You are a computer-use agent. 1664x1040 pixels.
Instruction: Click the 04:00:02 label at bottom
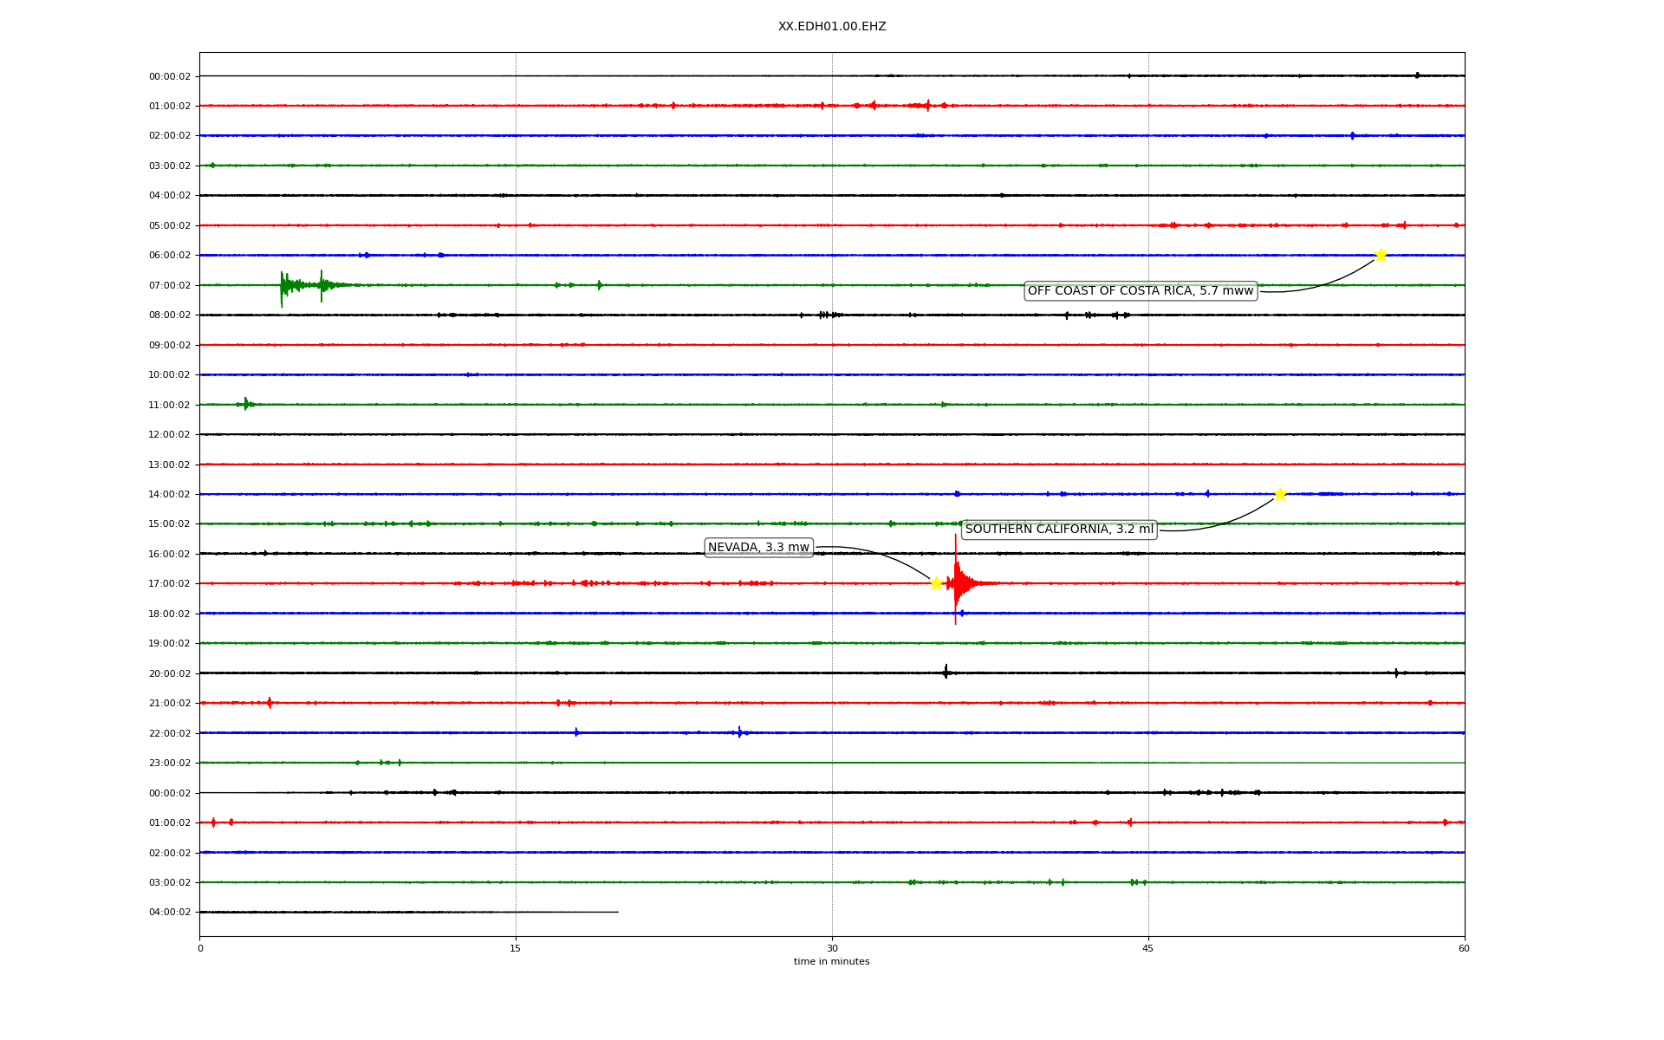tap(169, 913)
